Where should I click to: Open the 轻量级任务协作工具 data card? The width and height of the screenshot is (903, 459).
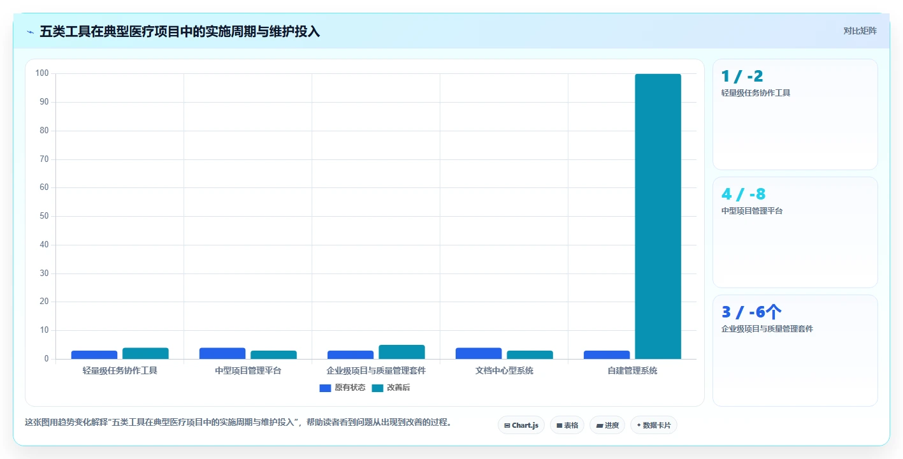click(795, 115)
